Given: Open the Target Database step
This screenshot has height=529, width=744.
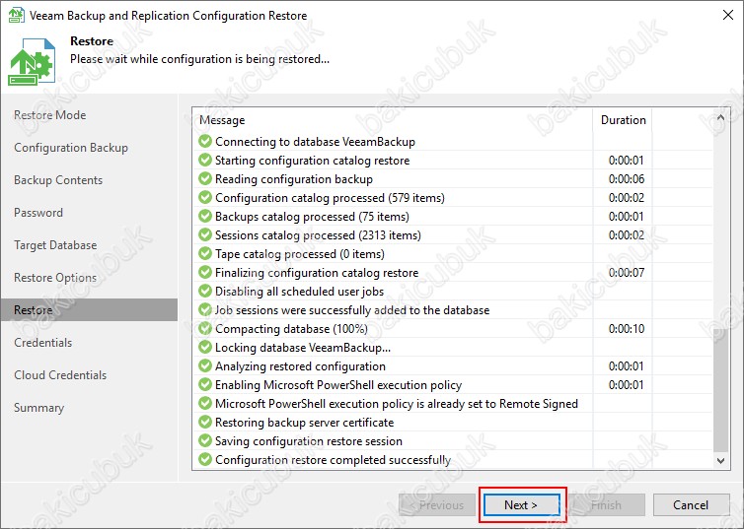Looking at the screenshot, I should point(55,245).
